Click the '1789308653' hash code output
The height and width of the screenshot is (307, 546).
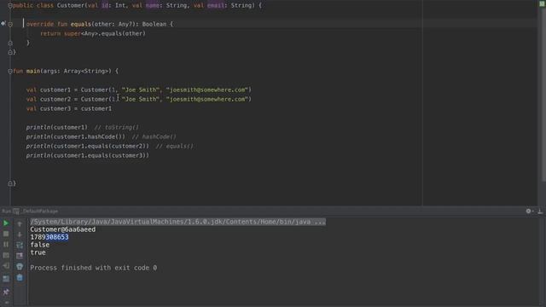click(x=49, y=237)
